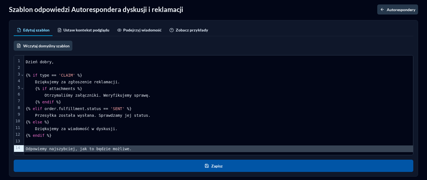
Task: Switch to Ustaw kontekst podglądu tab
Action: [x=83, y=30]
